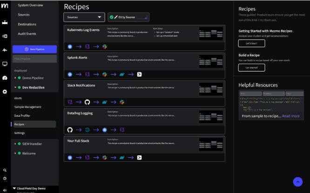Open the dashboard gauge icon in the rail
Viewport: 310px width, 193px height.
(x=5, y=78)
